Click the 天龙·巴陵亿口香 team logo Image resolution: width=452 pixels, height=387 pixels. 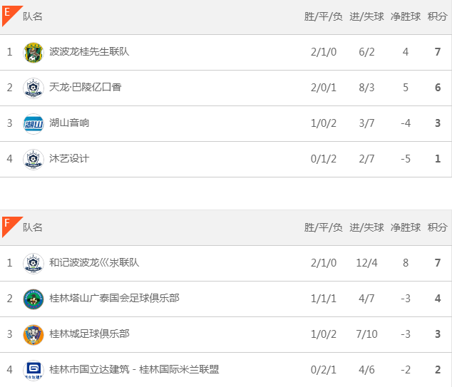[33, 88]
